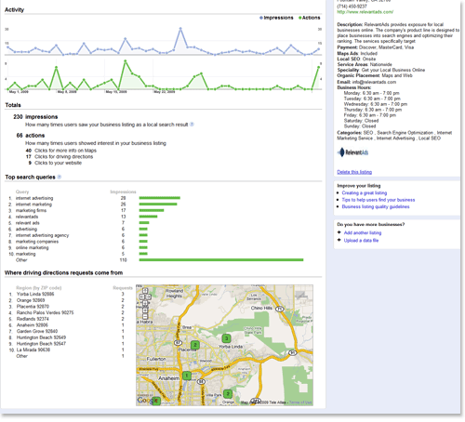
Task: Click Clicks for driving directions text
Action: coord(63,156)
